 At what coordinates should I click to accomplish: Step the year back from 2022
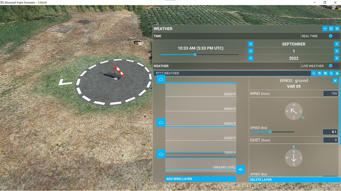(250, 58)
